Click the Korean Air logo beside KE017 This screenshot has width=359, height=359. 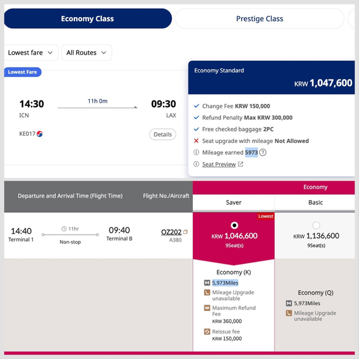[x=40, y=134]
